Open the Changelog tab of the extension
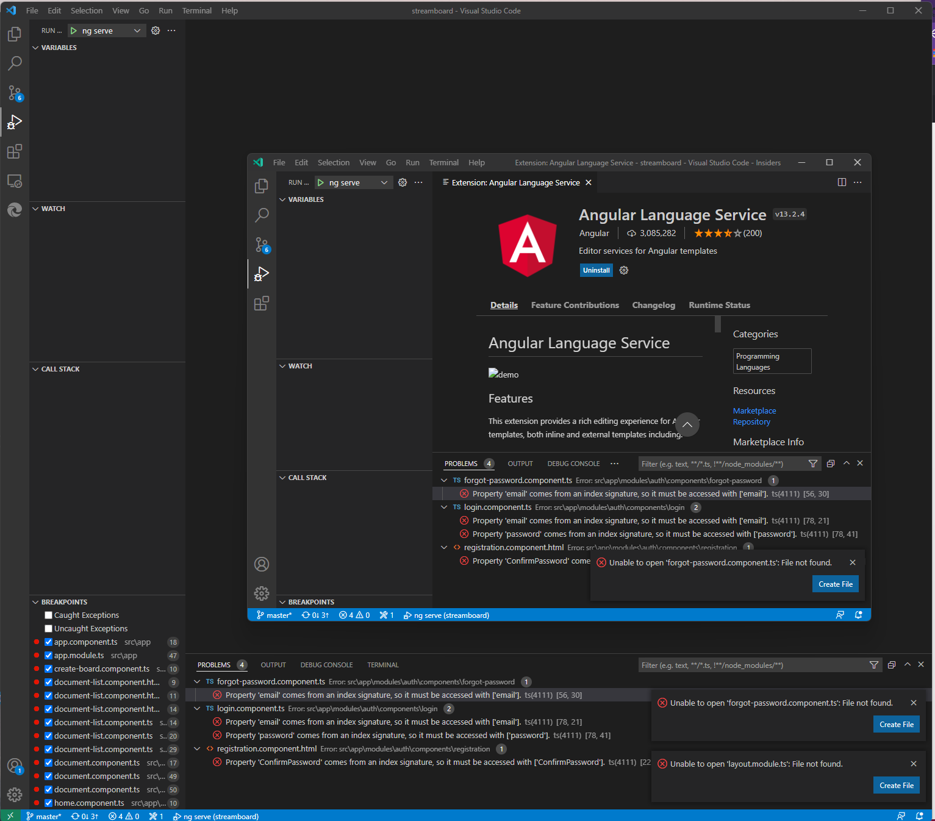Viewport: 935px width, 821px height. (653, 305)
